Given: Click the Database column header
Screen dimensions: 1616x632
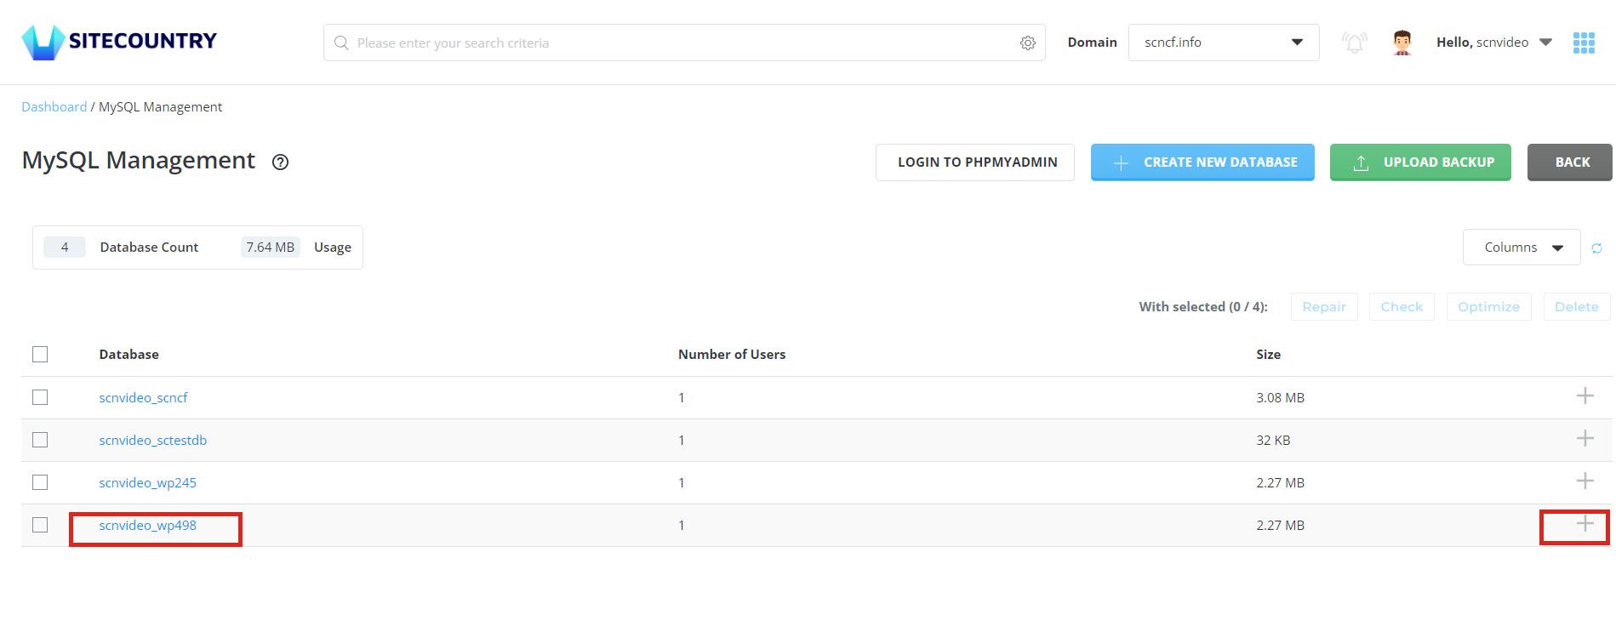Looking at the screenshot, I should (128, 354).
